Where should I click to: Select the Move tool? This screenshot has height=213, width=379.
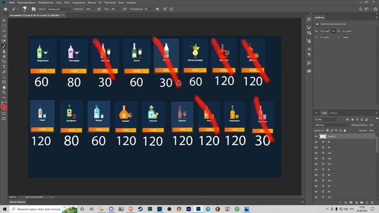(4, 21)
